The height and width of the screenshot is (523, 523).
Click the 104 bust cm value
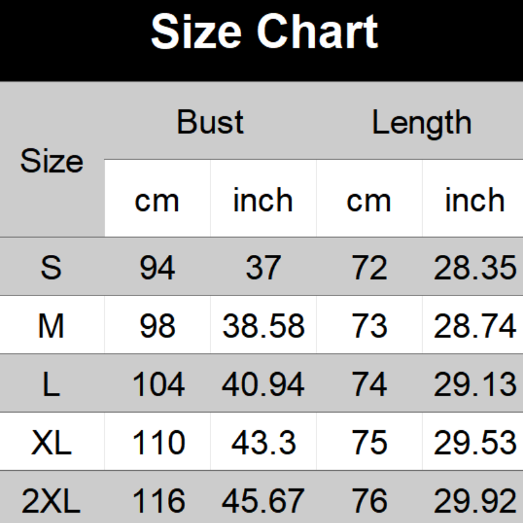(x=158, y=384)
